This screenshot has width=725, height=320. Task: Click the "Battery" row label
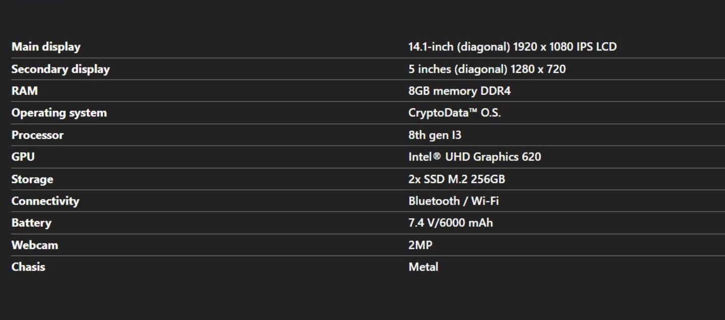(31, 223)
